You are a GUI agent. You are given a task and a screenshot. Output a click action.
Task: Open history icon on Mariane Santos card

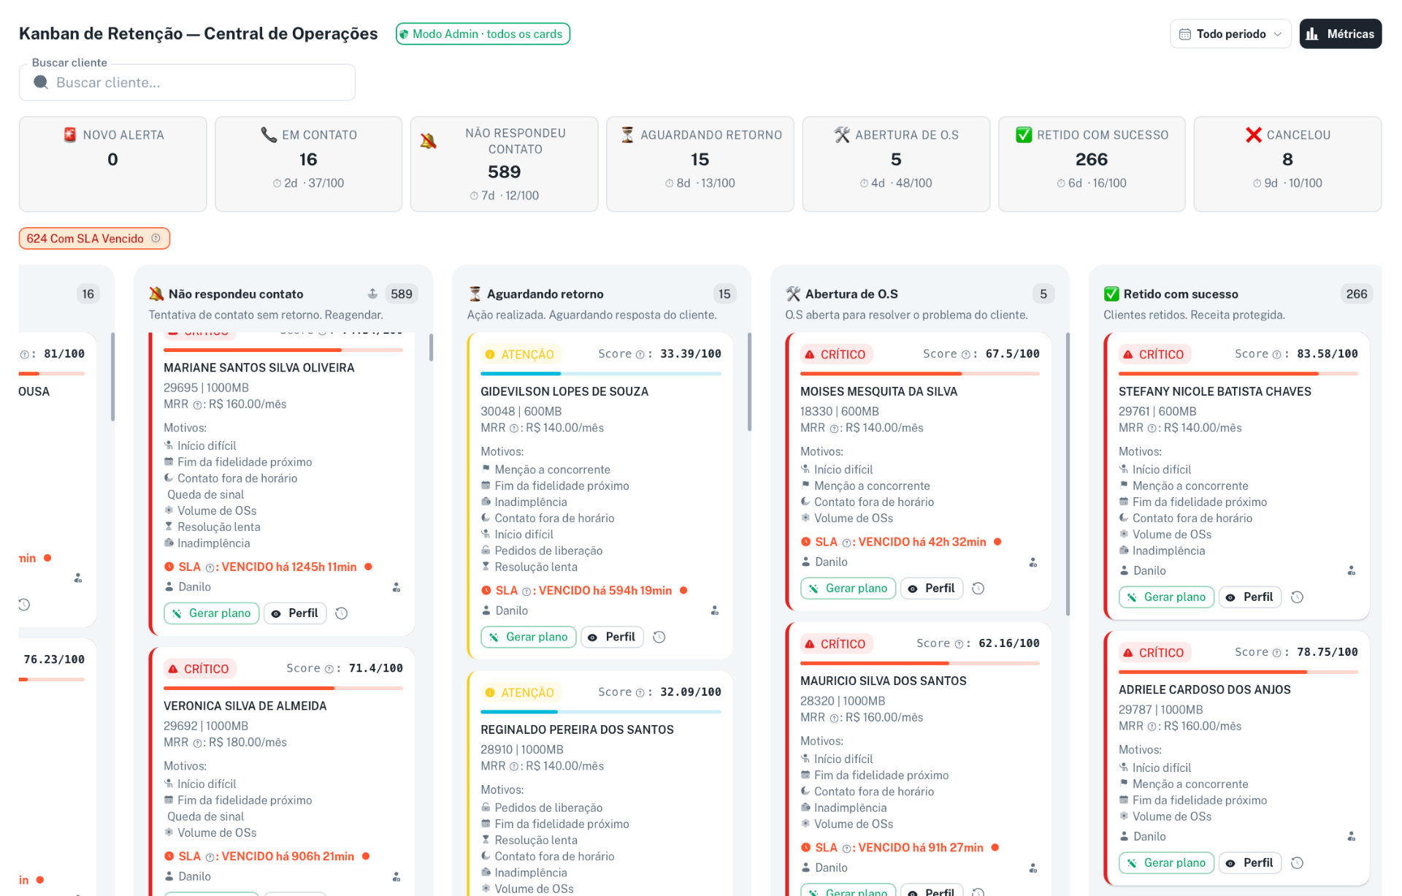point(341,613)
